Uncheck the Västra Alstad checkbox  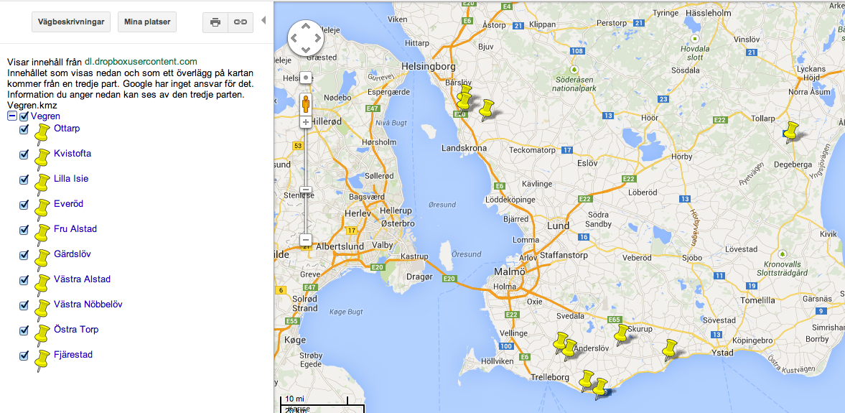click(x=24, y=280)
